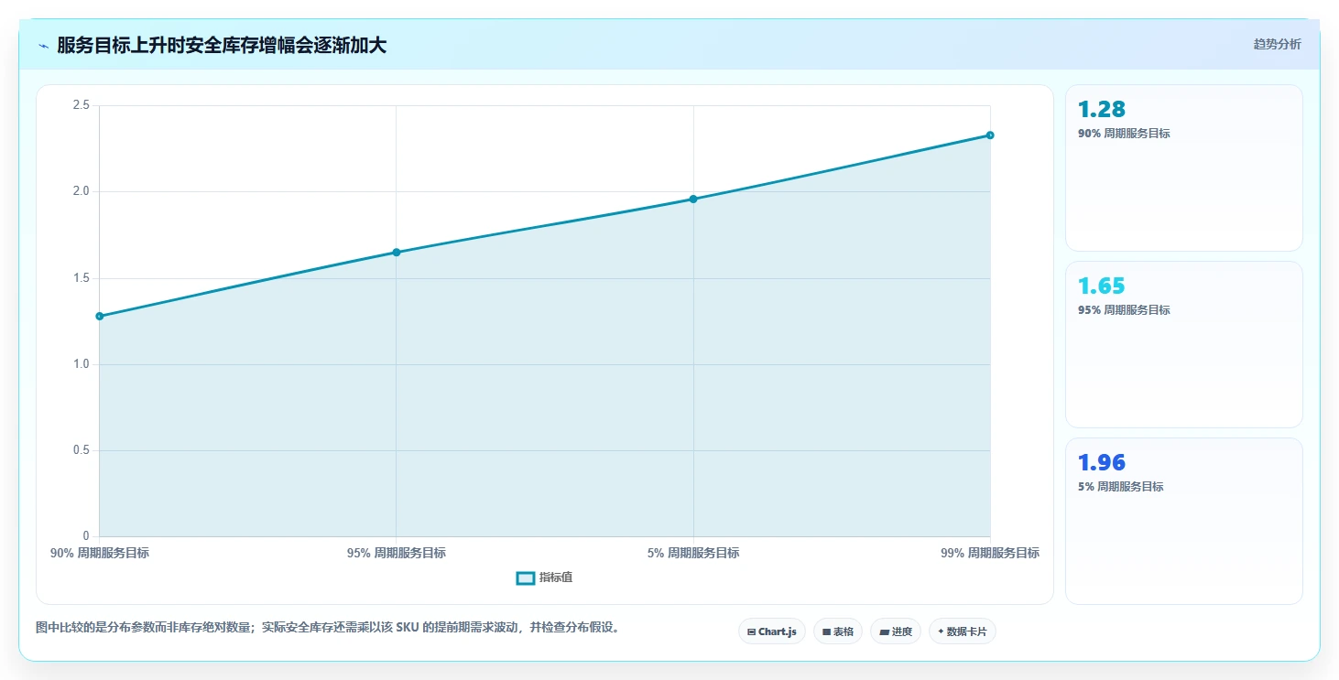The width and height of the screenshot is (1339, 680).
Task: Open the 1.28 metric card
Action: point(1183,167)
